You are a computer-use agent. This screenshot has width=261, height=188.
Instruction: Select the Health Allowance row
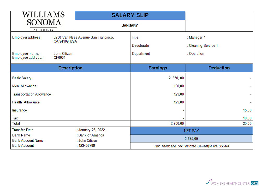pyautogui.click(x=26, y=102)
